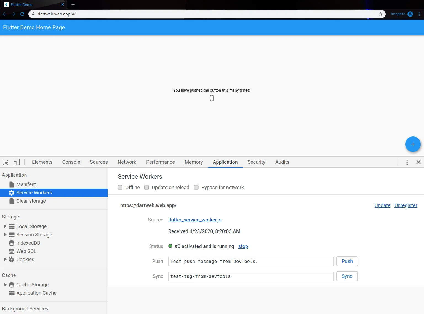Click the Sync test message input field

pyautogui.click(x=250, y=276)
